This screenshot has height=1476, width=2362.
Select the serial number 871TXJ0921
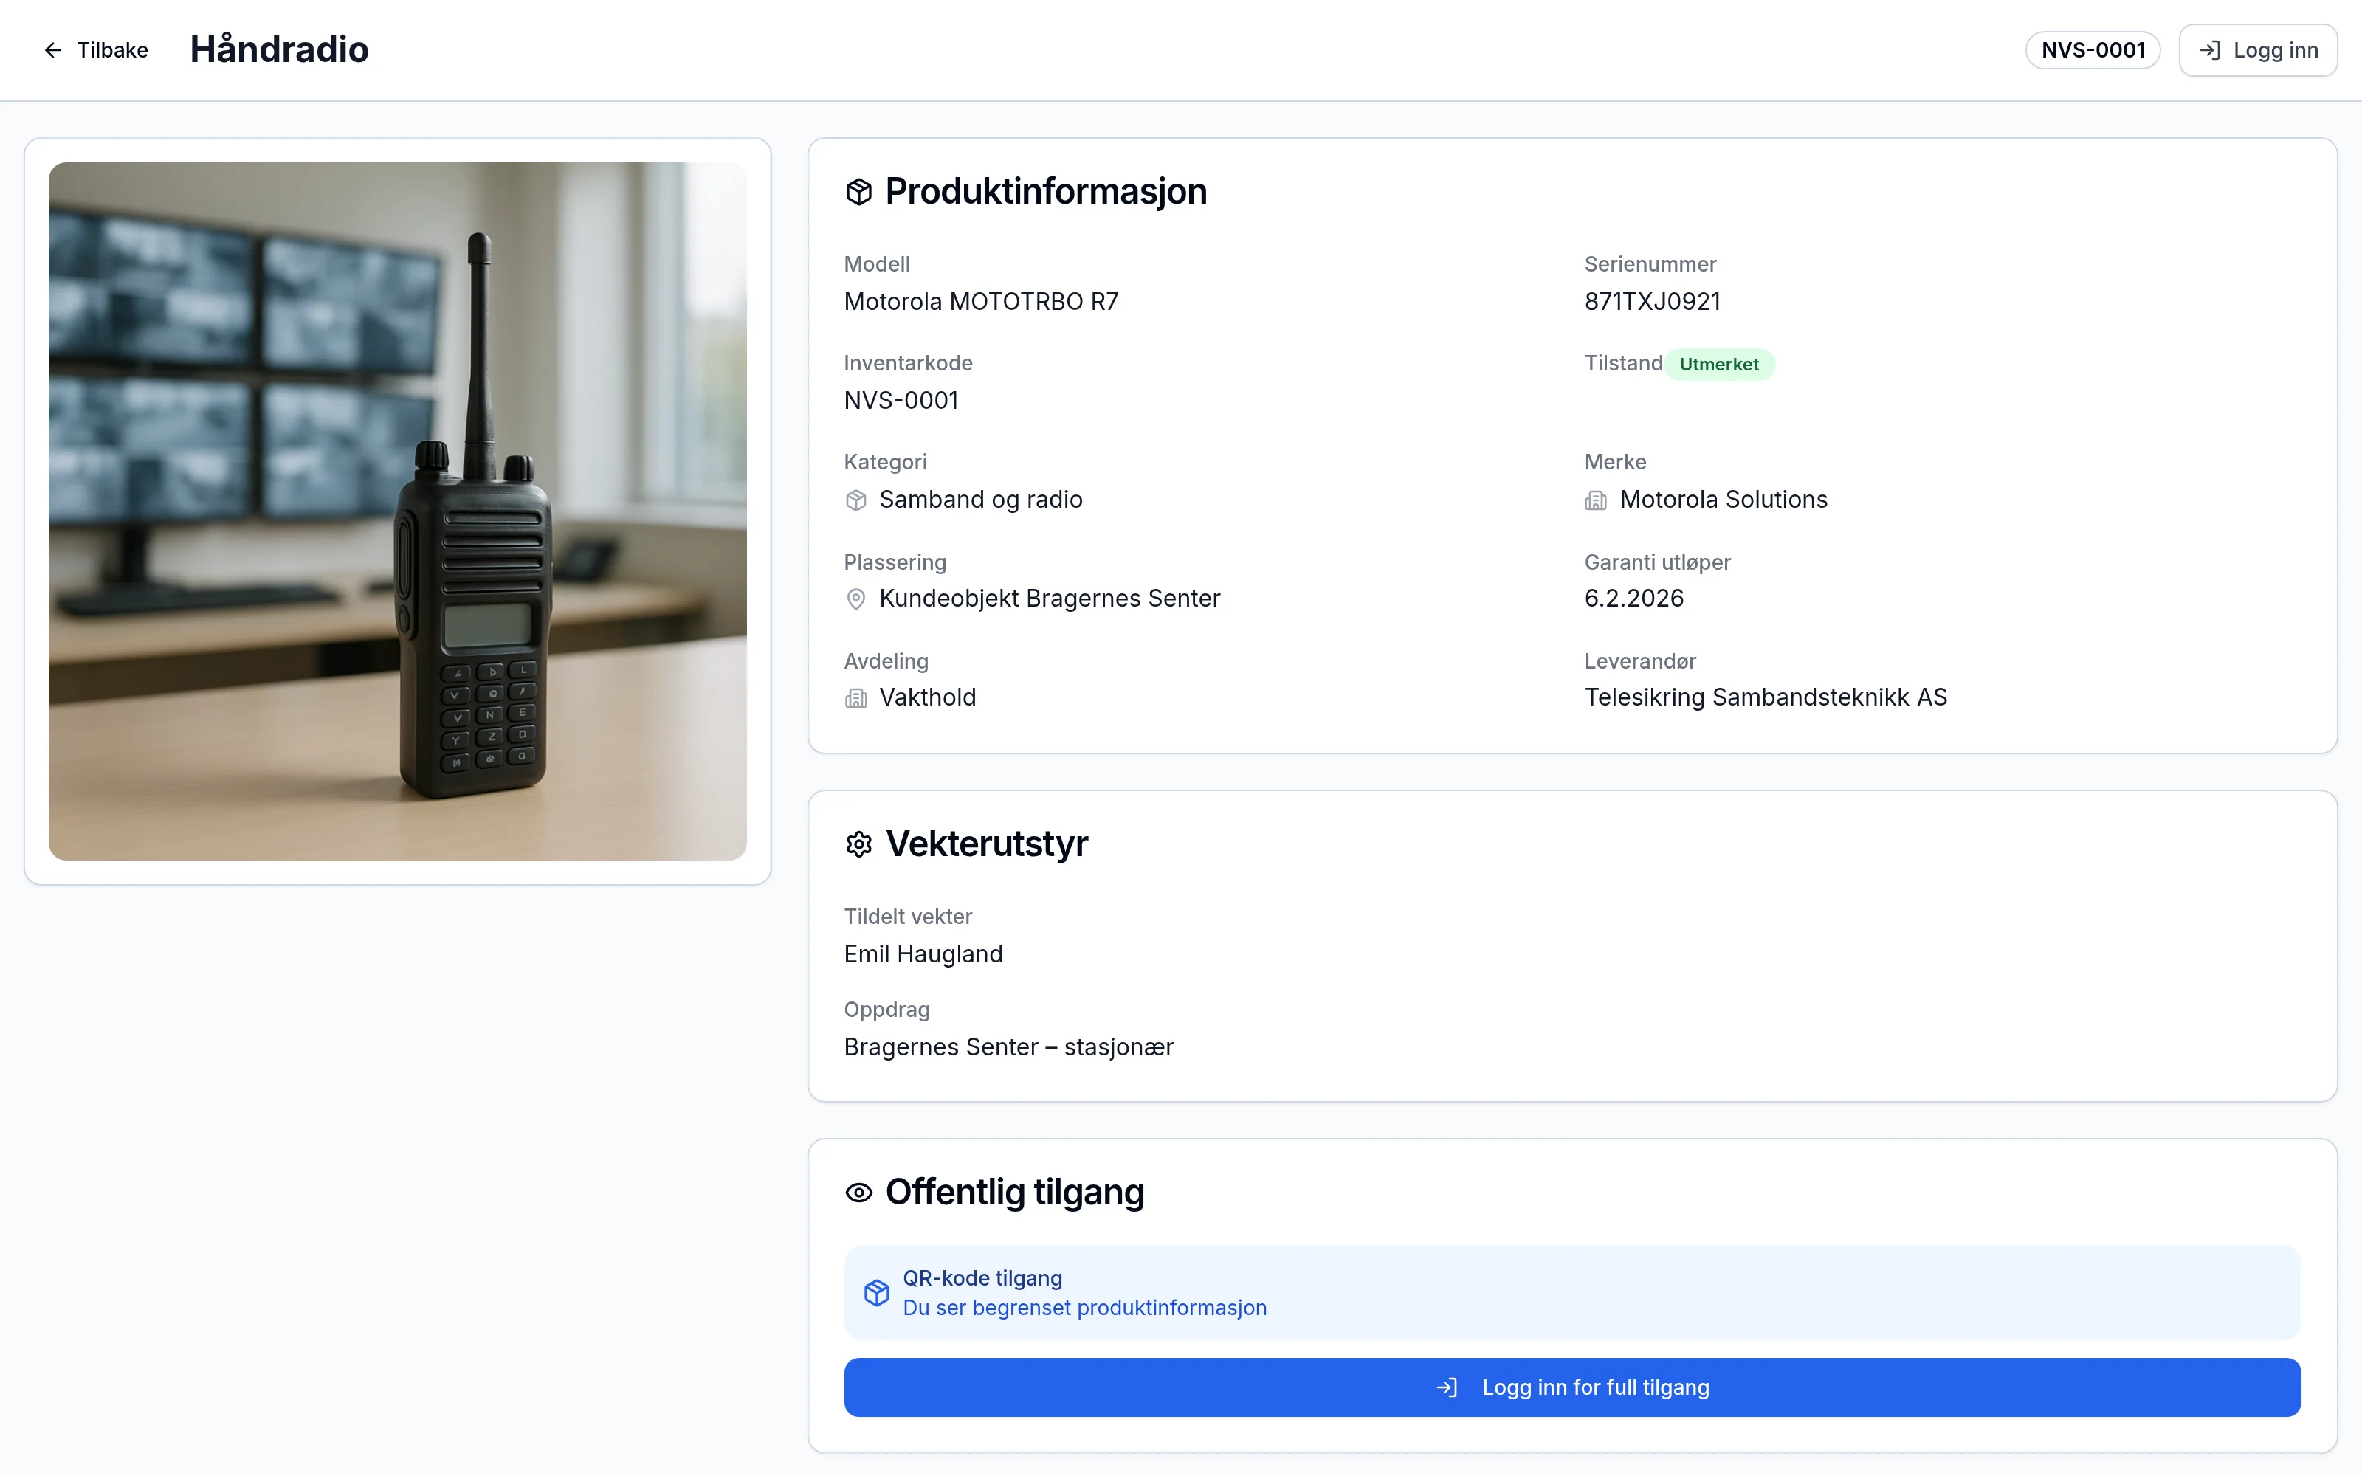point(1653,302)
